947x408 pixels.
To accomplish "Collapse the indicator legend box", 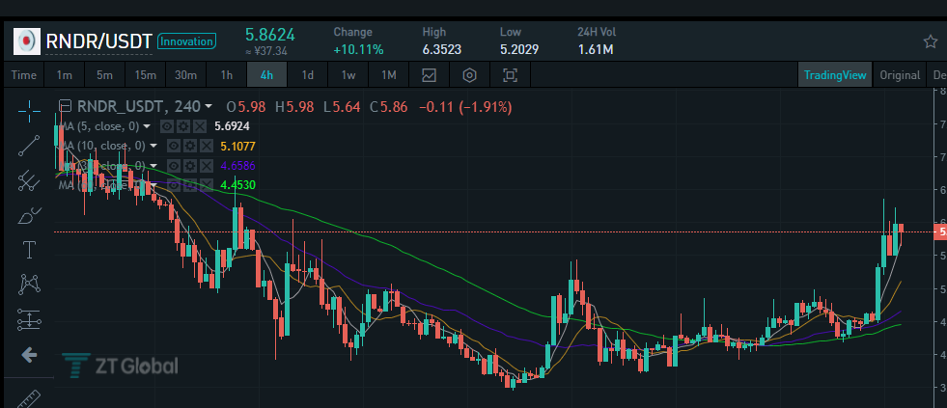I will (x=66, y=107).
